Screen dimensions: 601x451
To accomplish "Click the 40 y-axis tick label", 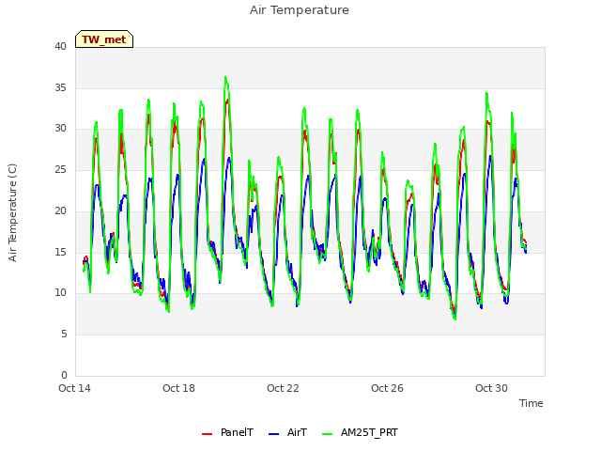I will [x=60, y=46].
